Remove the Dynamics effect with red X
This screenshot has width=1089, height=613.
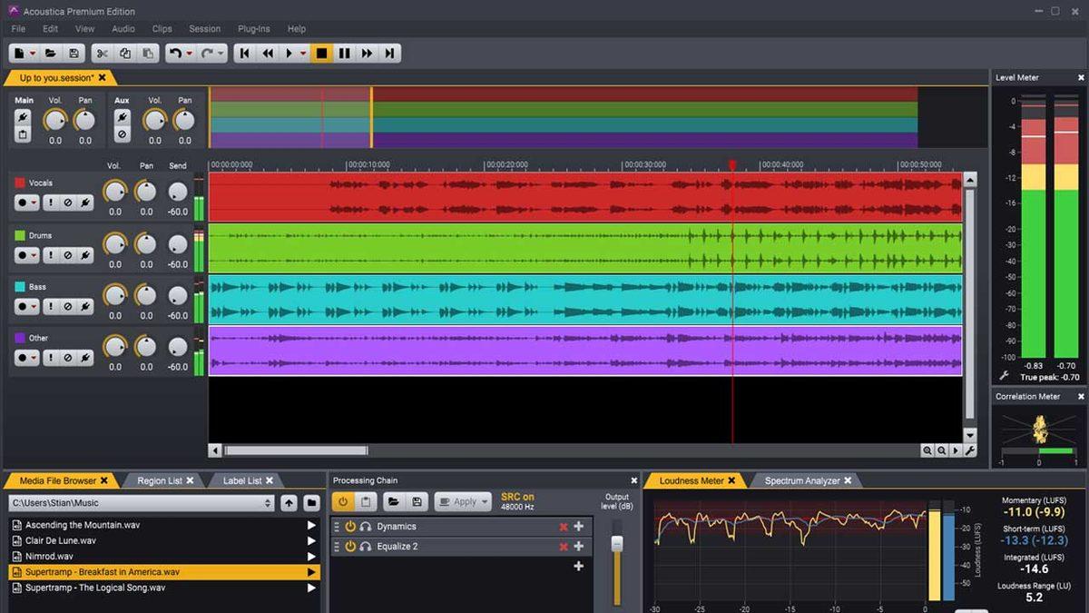(x=564, y=527)
